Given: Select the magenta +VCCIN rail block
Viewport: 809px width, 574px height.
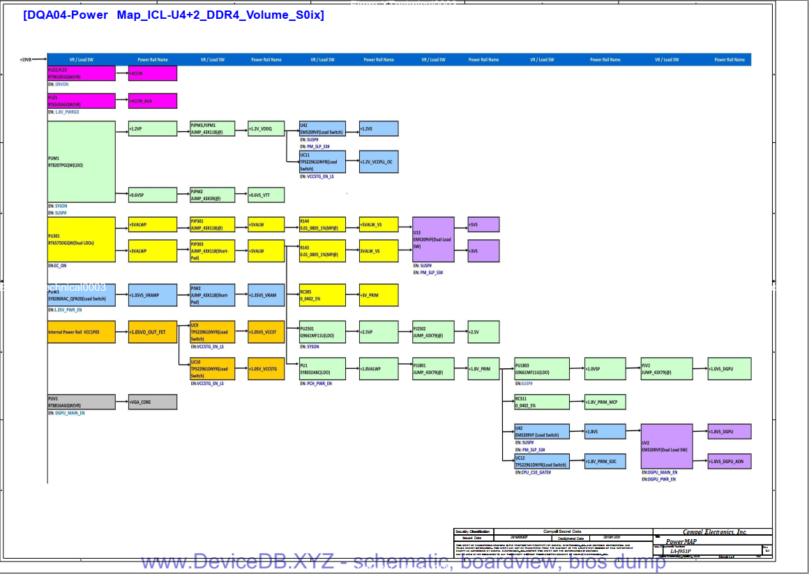Looking at the screenshot, I should (x=153, y=73).
